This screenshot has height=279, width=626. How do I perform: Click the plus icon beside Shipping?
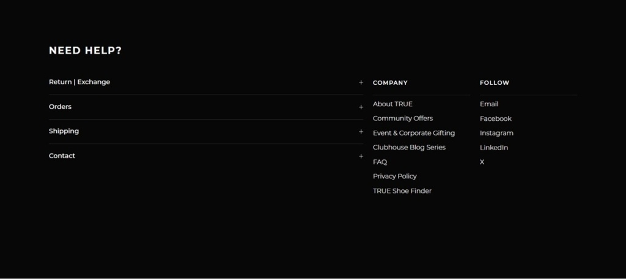[x=361, y=131]
